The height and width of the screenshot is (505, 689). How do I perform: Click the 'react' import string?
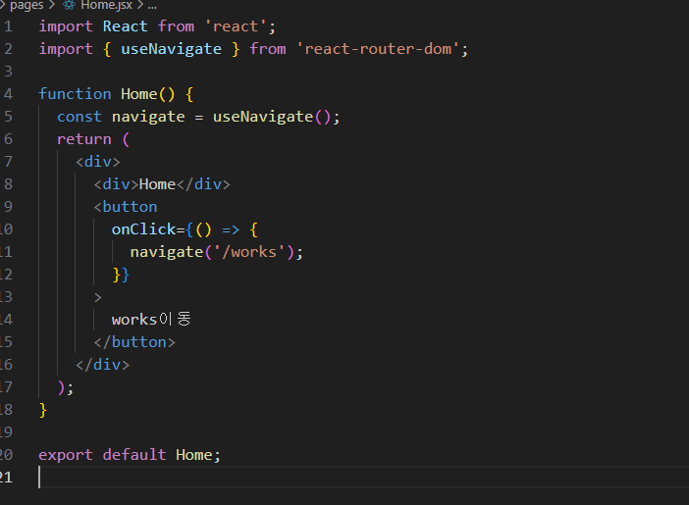coord(236,26)
